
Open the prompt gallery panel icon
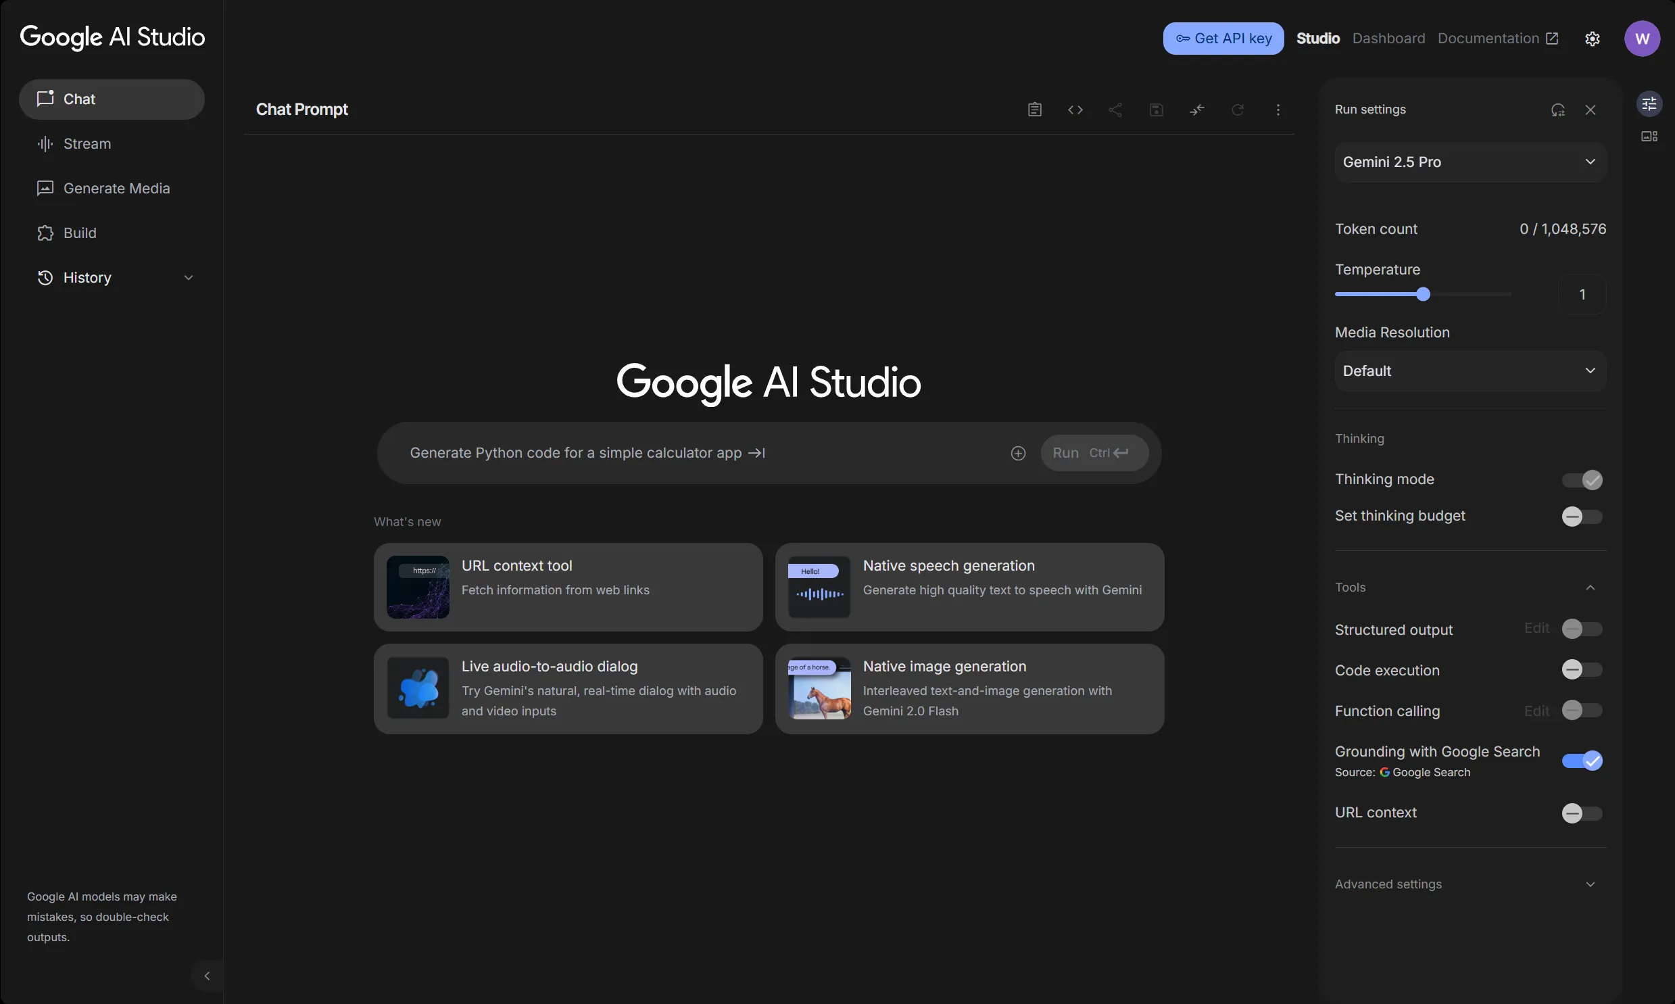tap(1649, 137)
